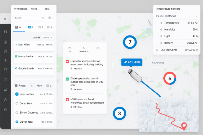Click the red location pin on route
Screen dimensions: 203x135
click(184, 126)
